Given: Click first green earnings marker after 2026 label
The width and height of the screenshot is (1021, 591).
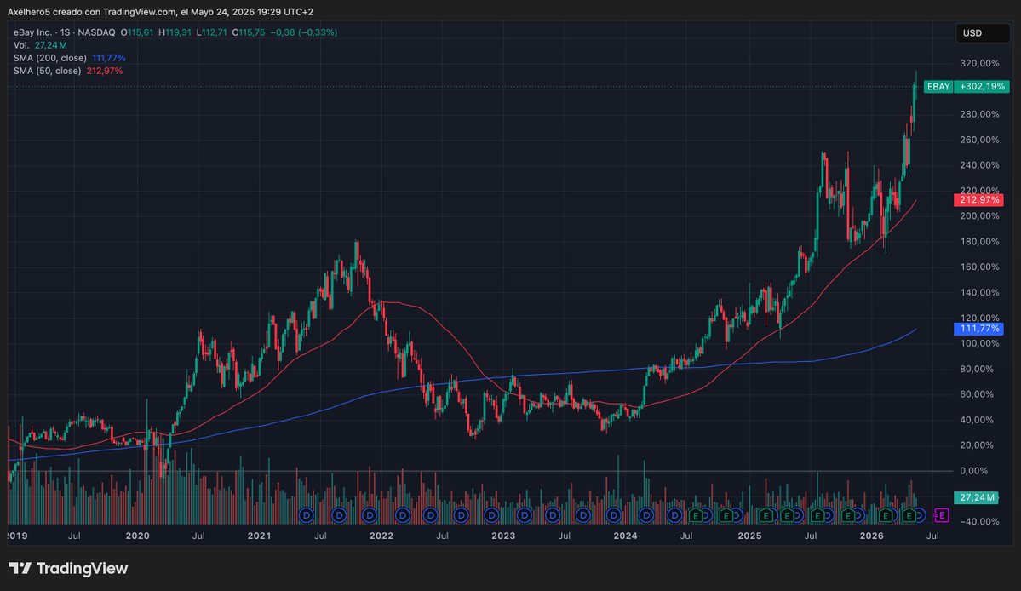Looking at the screenshot, I should click(x=886, y=515).
